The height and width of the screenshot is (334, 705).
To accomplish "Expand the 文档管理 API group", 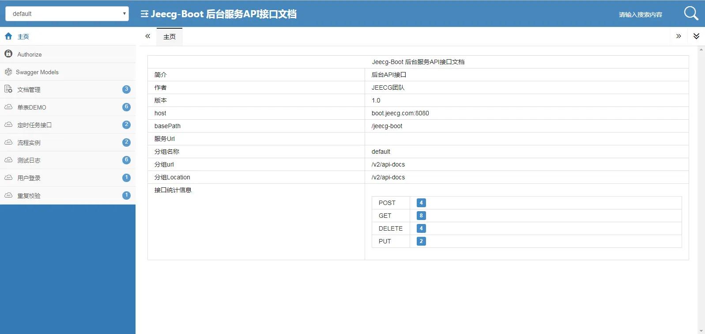I will tap(68, 89).
